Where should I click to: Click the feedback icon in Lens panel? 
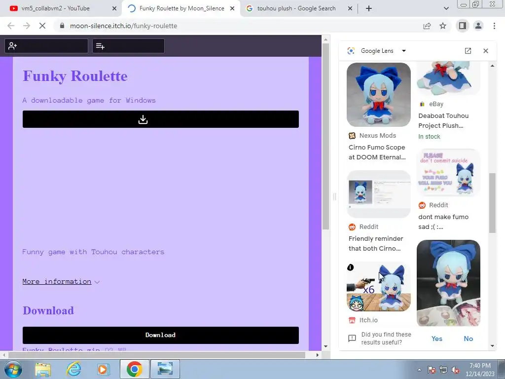point(352,339)
